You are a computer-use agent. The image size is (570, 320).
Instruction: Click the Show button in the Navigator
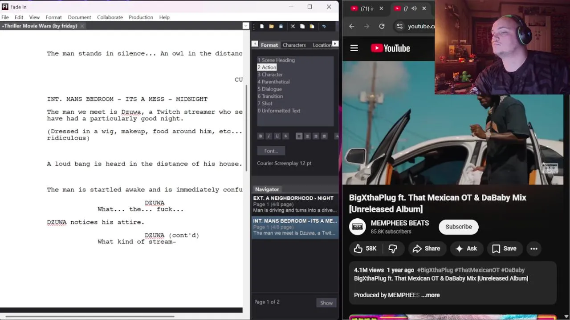326,303
